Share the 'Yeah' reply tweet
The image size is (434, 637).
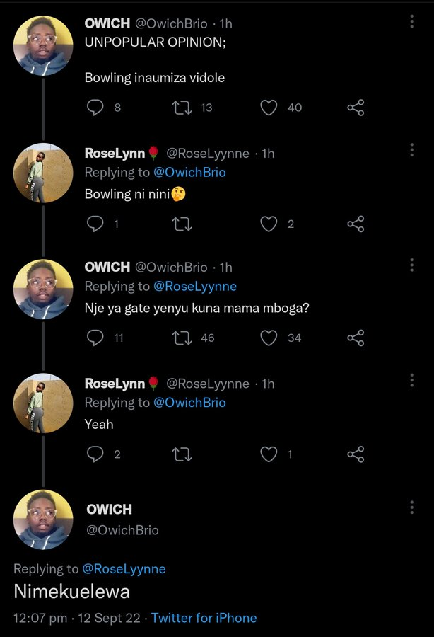coord(356,454)
